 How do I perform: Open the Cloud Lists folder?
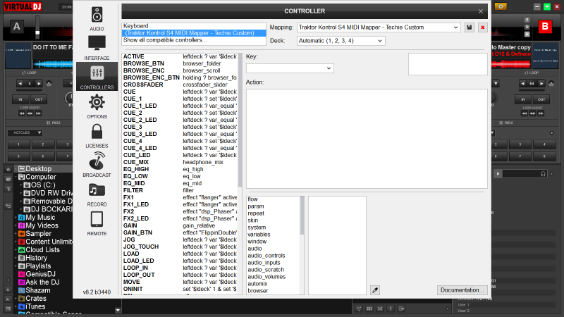[x=42, y=250]
